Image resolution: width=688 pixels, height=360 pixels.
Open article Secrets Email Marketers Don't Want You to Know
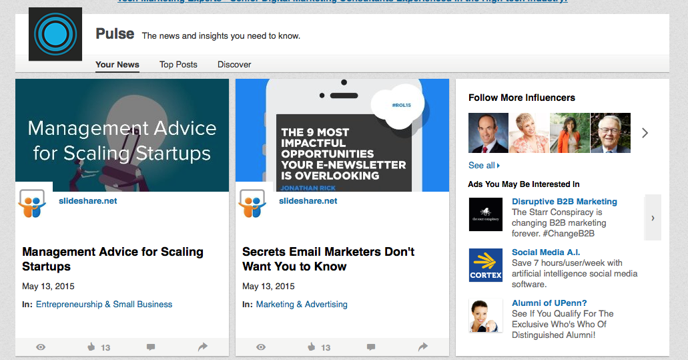pos(328,259)
